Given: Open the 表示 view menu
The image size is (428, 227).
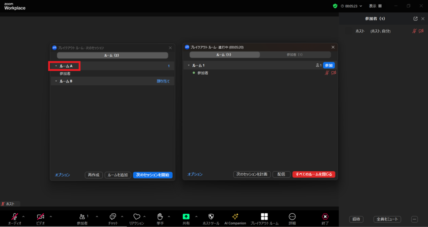Looking at the screenshot, I should click(x=375, y=6).
